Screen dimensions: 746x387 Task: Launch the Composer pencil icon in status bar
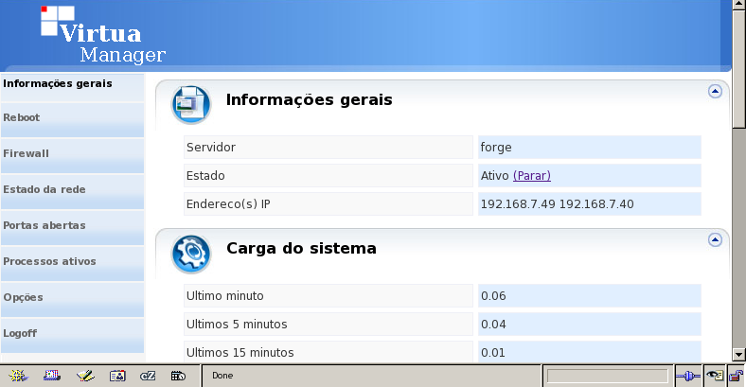[x=84, y=376]
